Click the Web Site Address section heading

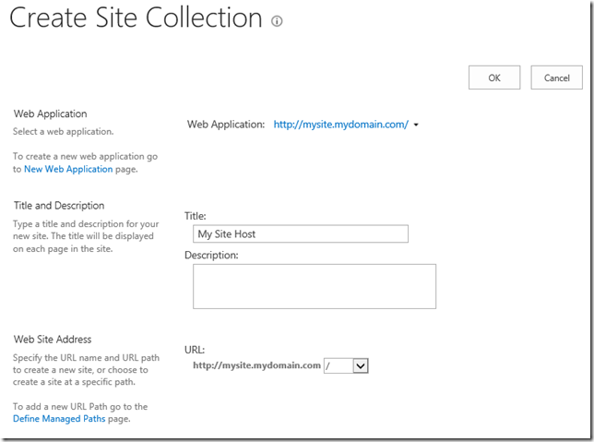(x=53, y=340)
